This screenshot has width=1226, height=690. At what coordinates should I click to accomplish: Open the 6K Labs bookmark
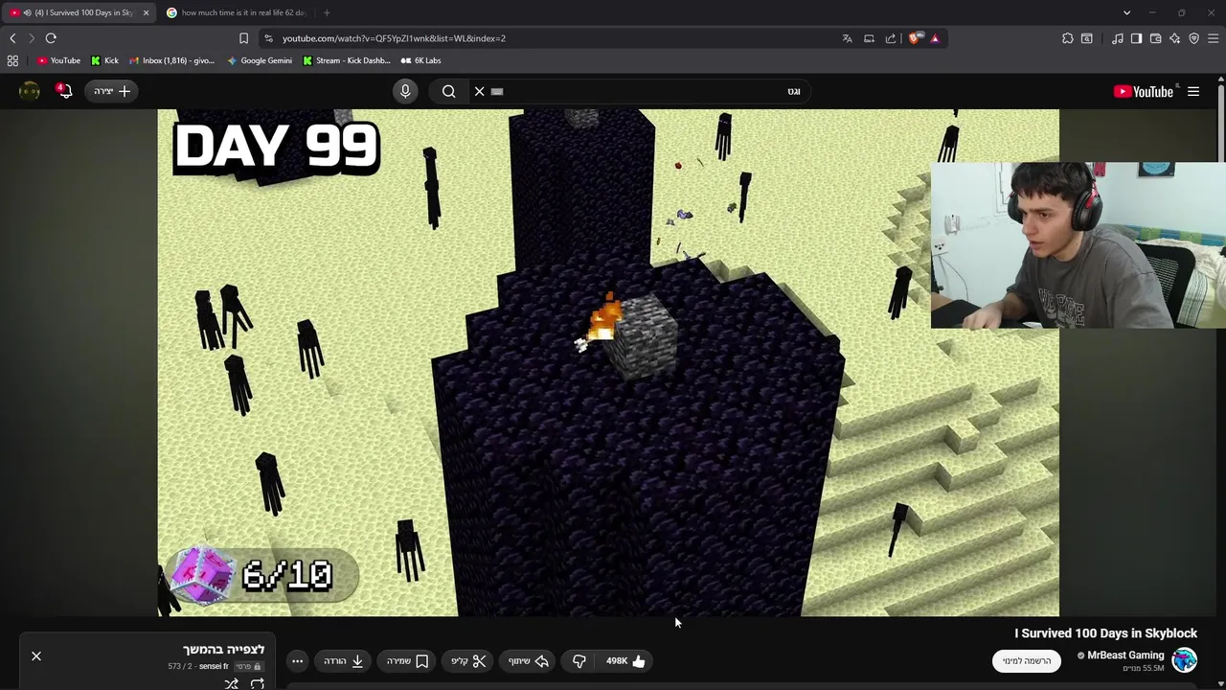[420, 60]
